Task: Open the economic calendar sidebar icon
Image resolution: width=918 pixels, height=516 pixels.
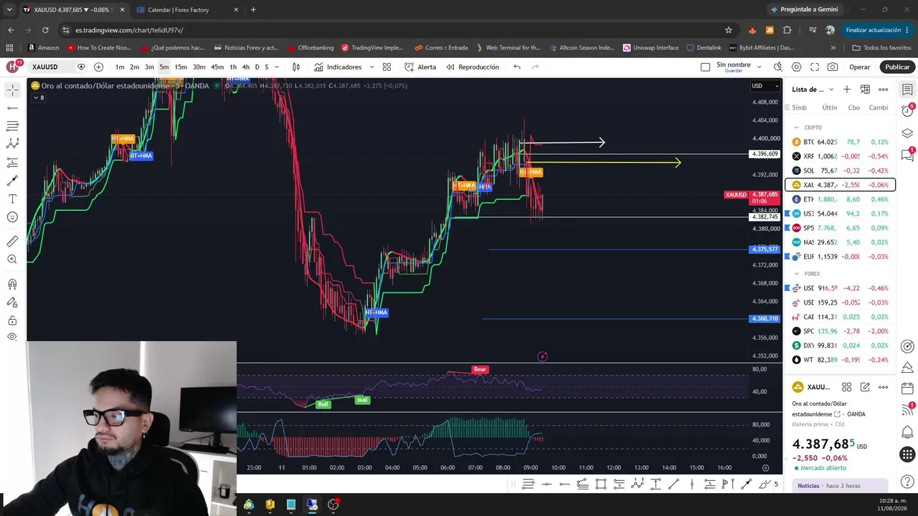Action: (907, 389)
